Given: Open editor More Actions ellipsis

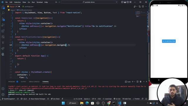Looking at the screenshot, I should [146, 6].
